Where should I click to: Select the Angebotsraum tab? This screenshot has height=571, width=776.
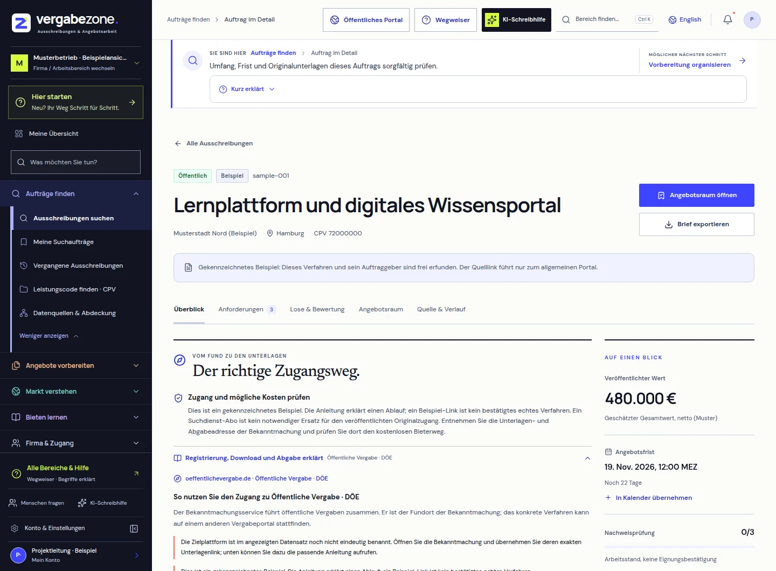[381, 310]
